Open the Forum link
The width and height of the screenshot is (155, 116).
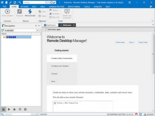click(x=131, y=42)
